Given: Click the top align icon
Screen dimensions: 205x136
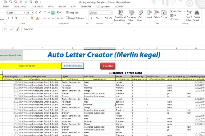Looking at the screenshot, I should [x=45, y=13].
